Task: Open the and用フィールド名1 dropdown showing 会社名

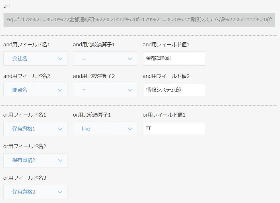Action: [x=35, y=59]
